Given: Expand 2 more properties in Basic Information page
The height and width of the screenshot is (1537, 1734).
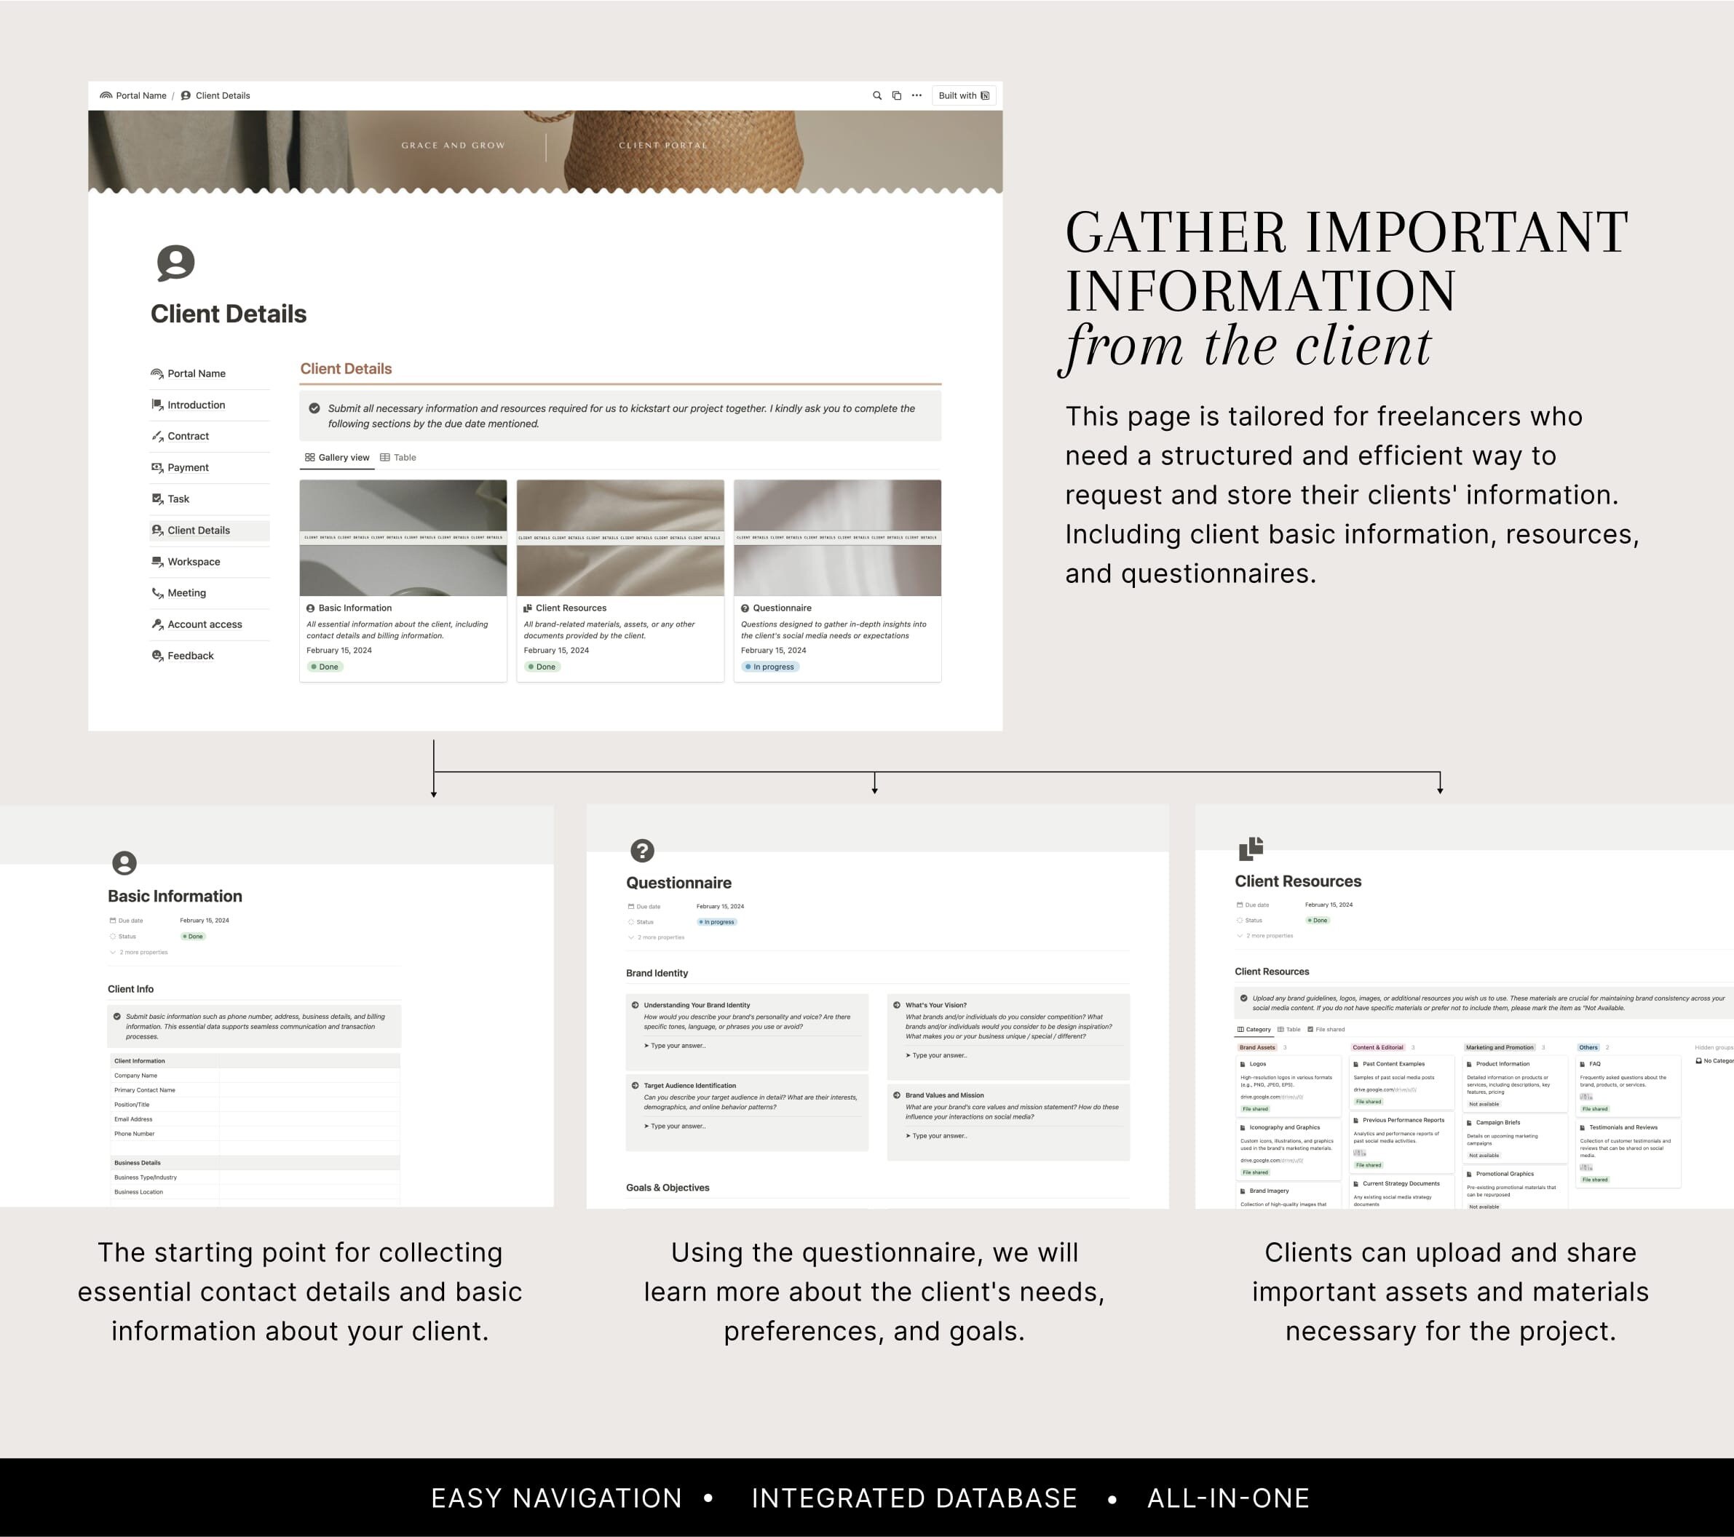Looking at the screenshot, I should pos(139,953).
